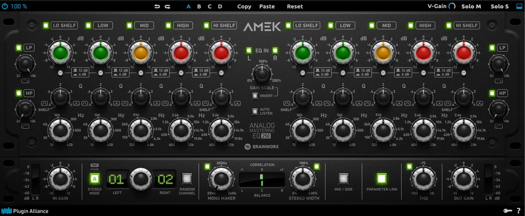Select preset slot B
The width and height of the screenshot is (525, 216).
pos(199,6)
